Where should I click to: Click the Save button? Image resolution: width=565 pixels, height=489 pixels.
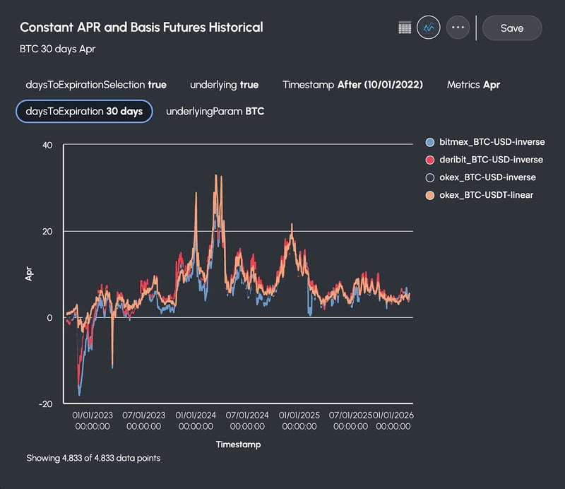click(512, 28)
